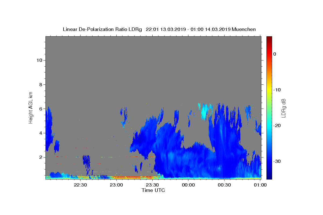
Task: Select the 23:30 time tick label
Action: (x=152, y=185)
